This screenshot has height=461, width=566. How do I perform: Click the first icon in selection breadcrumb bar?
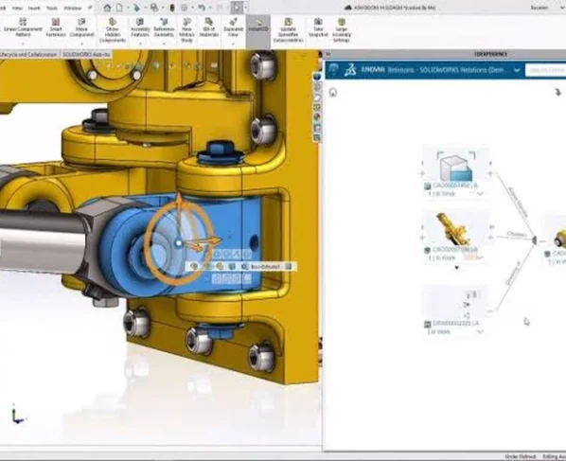coord(194,266)
